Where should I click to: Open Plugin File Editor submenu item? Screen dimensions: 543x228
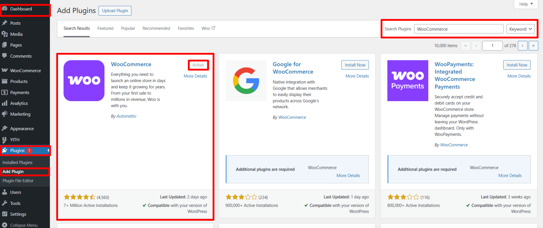[18, 181]
